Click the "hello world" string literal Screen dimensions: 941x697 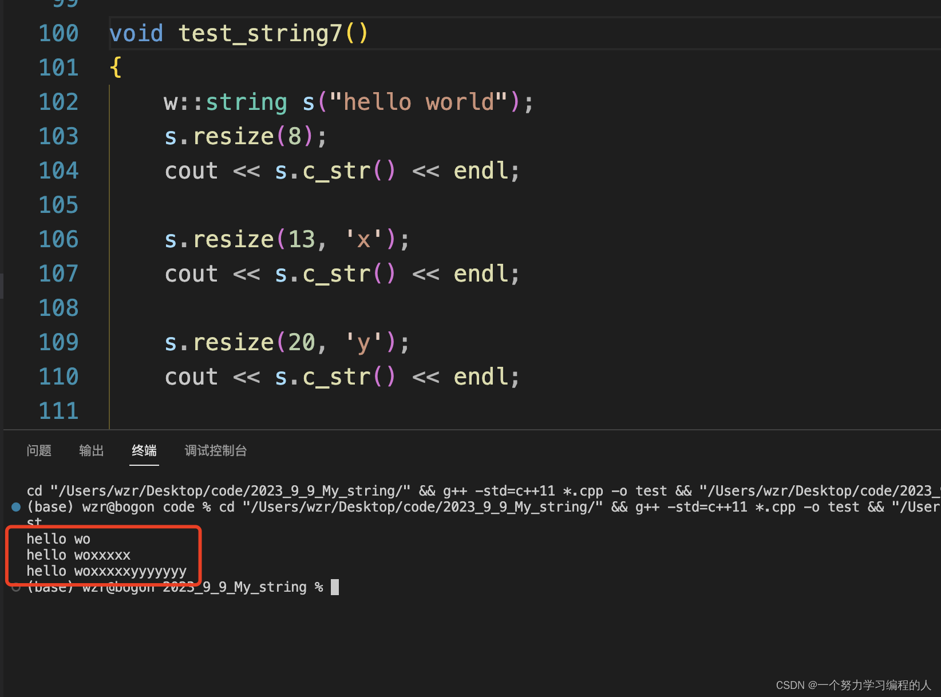pos(418,102)
